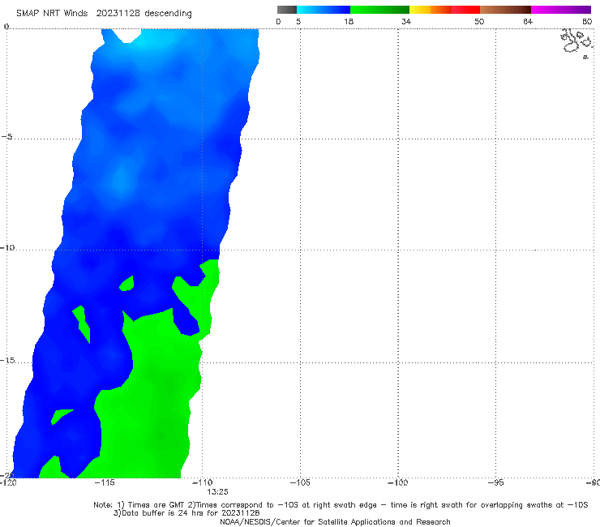The width and height of the screenshot is (600, 527).
Task: Click the note '3)Data buffer is 24 hrs'
Action: (186, 513)
